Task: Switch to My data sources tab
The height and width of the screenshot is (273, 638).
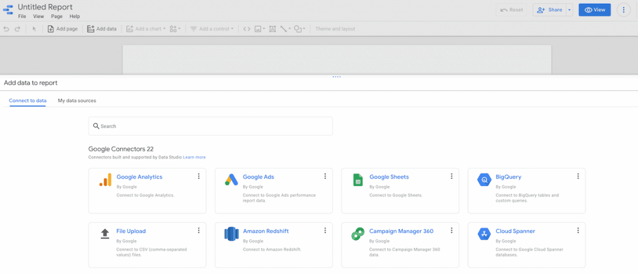Action: [77, 101]
